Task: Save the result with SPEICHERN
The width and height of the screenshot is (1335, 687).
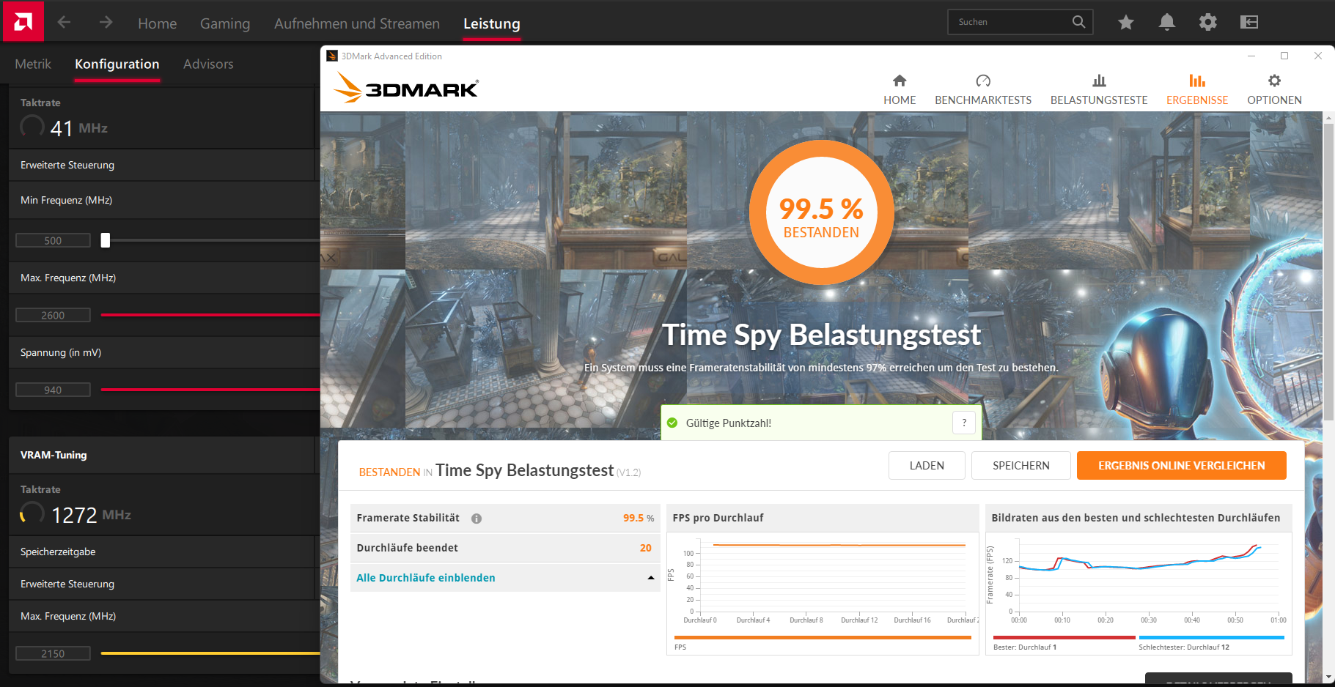Action: (1020, 465)
